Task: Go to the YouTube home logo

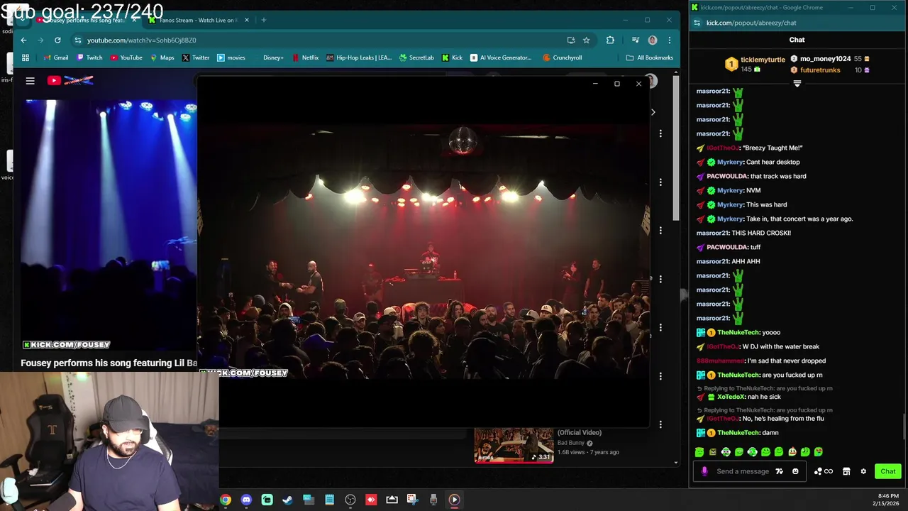Action: click(70, 81)
